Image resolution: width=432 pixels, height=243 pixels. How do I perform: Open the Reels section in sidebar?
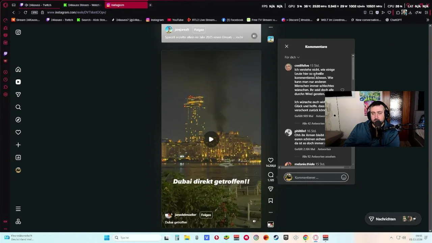[18, 82]
